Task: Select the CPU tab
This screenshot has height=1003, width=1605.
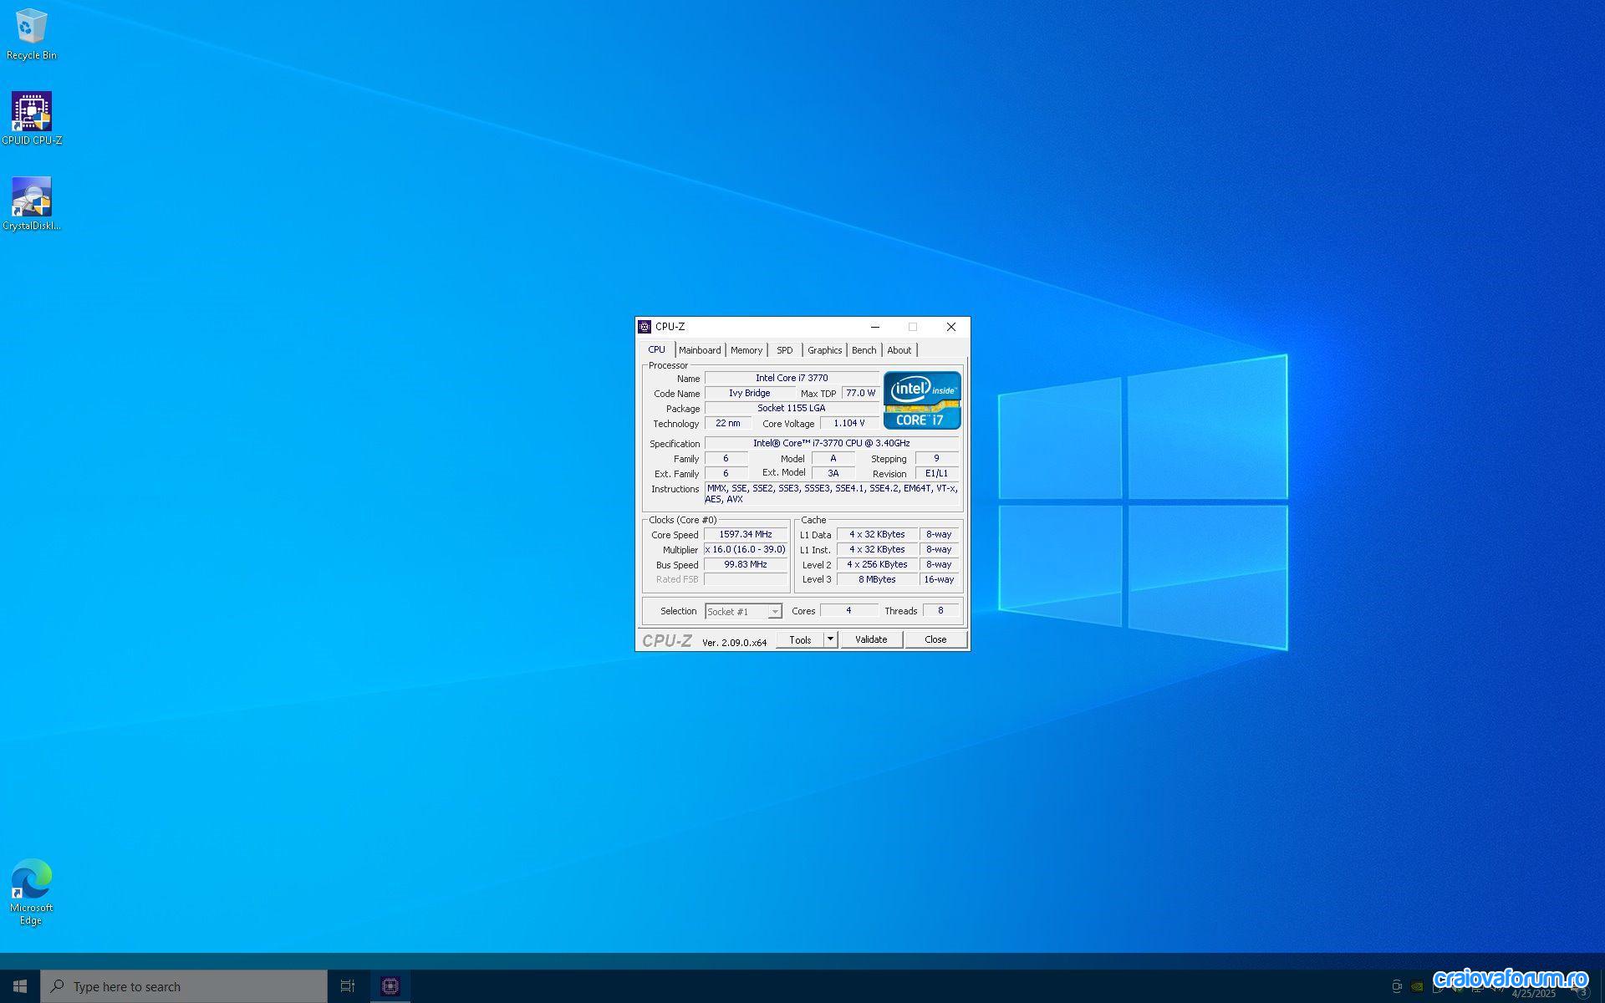Action: [x=657, y=349]
